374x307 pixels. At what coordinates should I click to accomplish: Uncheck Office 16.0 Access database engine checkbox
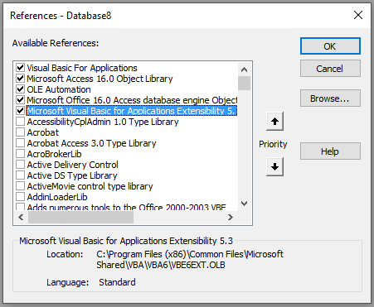(x=20, y=100)
